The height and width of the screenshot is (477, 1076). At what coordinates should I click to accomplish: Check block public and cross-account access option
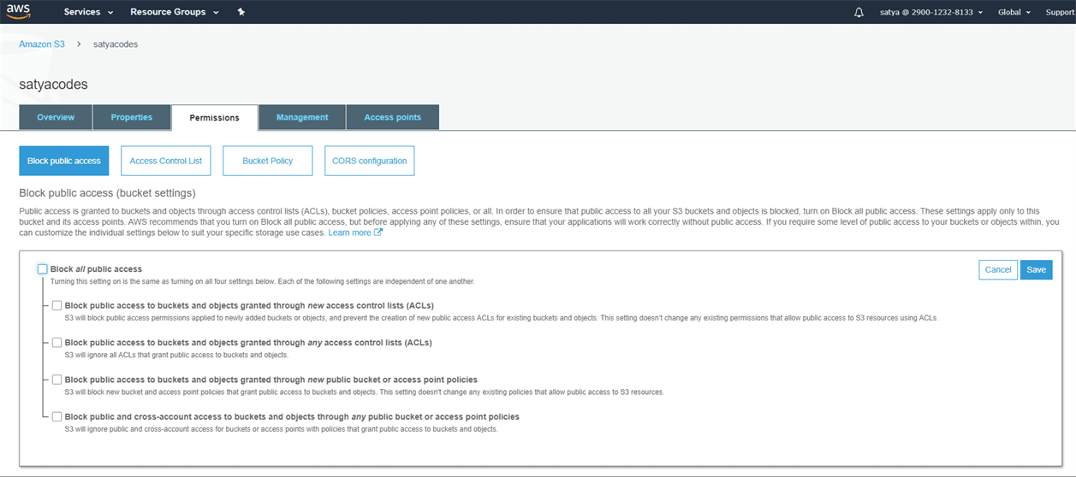coord(56,417)
